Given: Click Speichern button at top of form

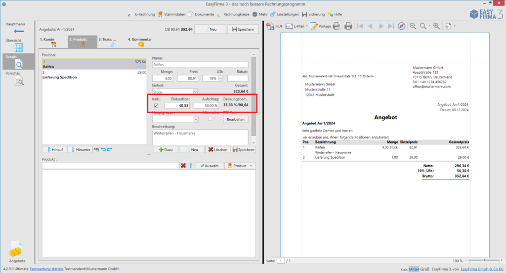Looking at the screenshot, I should (243, 29).
